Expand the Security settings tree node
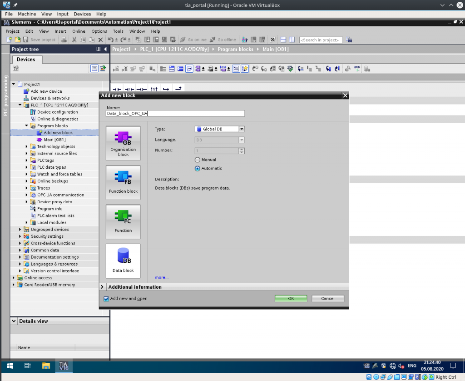Image resolution: width=465 pixels, height=381 pixels. click(x=20, y=236)
